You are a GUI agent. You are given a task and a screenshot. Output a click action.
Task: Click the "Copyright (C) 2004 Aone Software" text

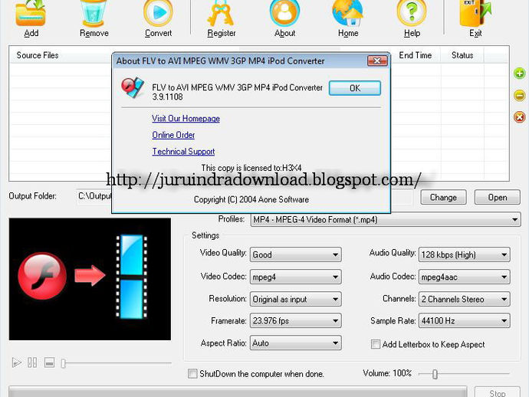pos(251,199)
